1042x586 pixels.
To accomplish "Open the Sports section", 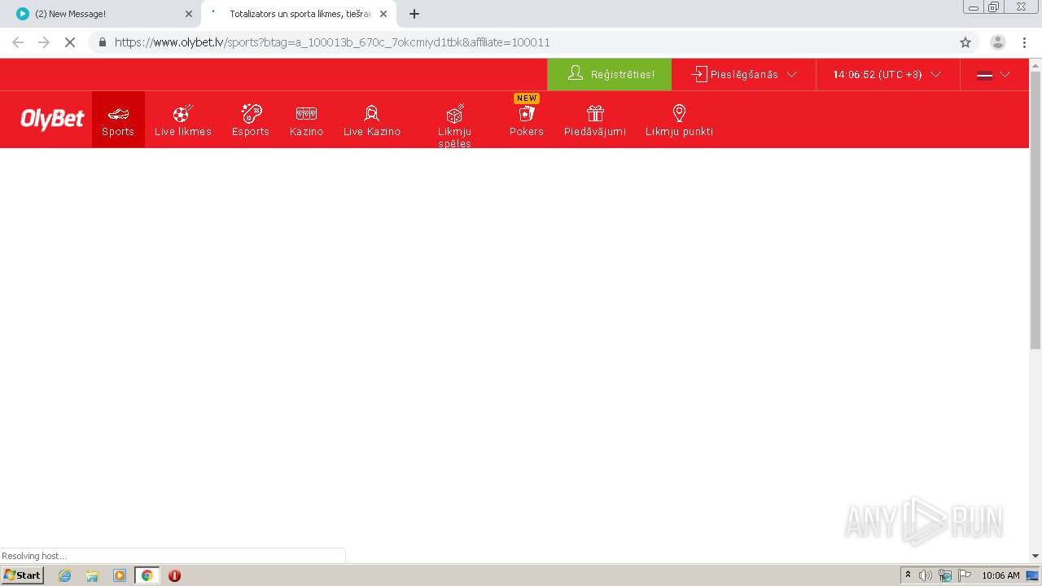I will coord(118,120).
